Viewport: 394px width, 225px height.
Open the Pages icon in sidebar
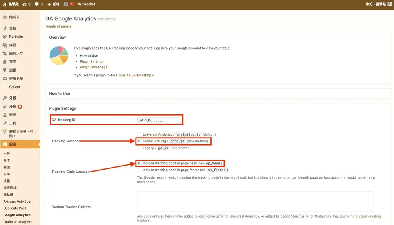click(5, 62)
